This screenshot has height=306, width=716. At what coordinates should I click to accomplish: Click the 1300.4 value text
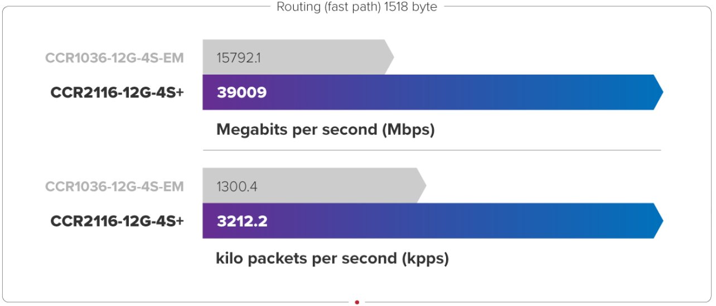(x=236, y=186)
